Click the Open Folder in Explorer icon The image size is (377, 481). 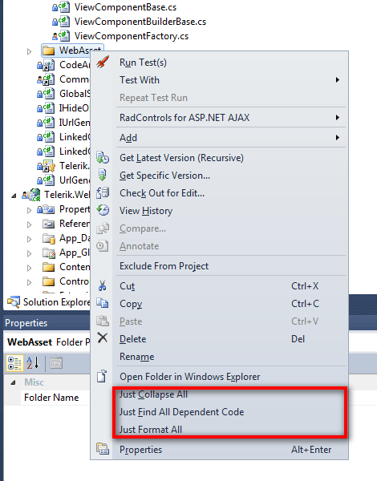(x=102, y=376)
